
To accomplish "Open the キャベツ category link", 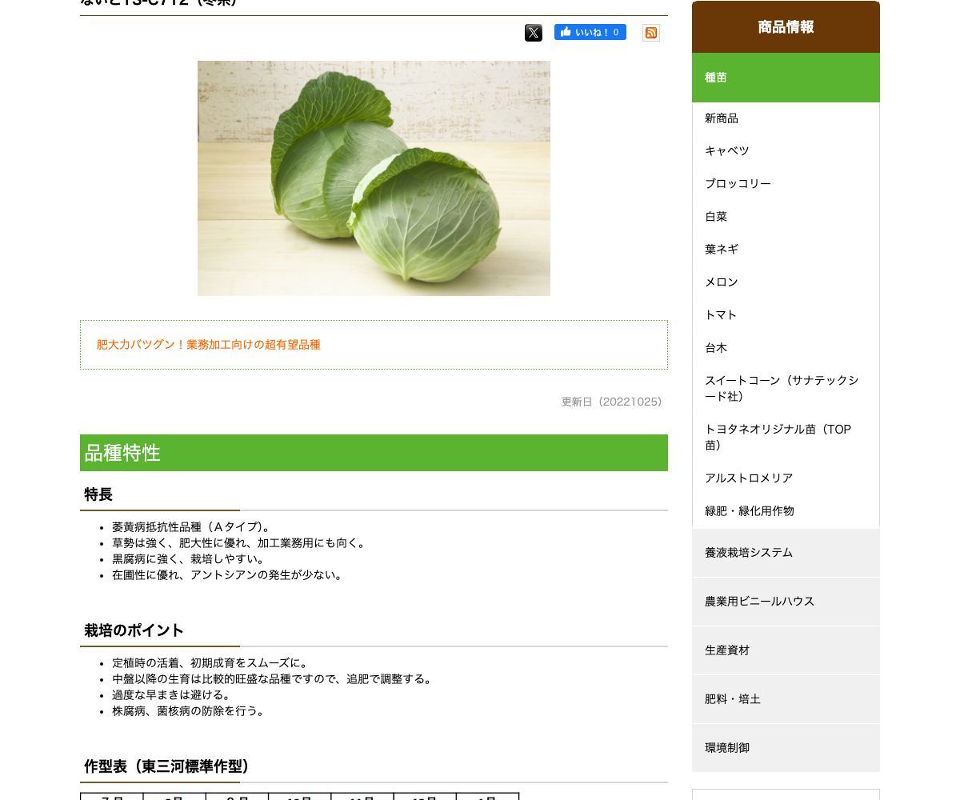I will [727, 151].
